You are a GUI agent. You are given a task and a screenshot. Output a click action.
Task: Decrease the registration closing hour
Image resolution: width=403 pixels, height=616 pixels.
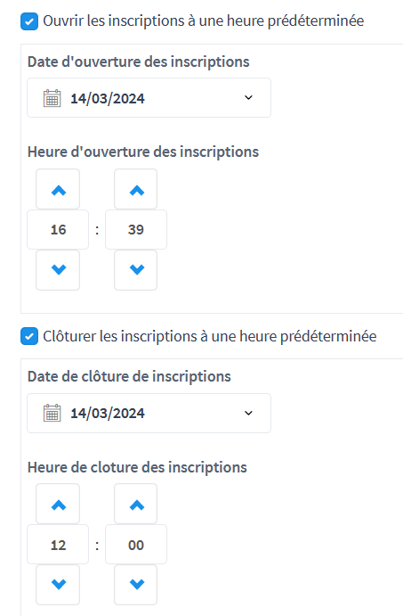pyautogui.click(x=58, y=585)
